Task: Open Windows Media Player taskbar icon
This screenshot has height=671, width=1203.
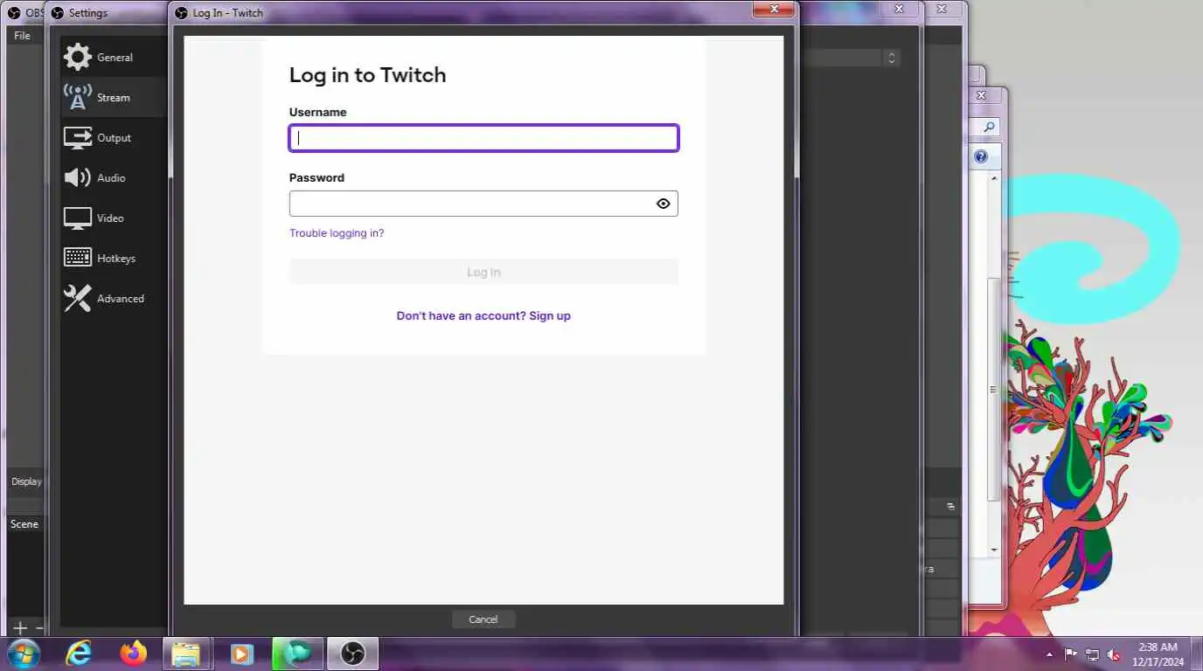Action: pos(242,654)
